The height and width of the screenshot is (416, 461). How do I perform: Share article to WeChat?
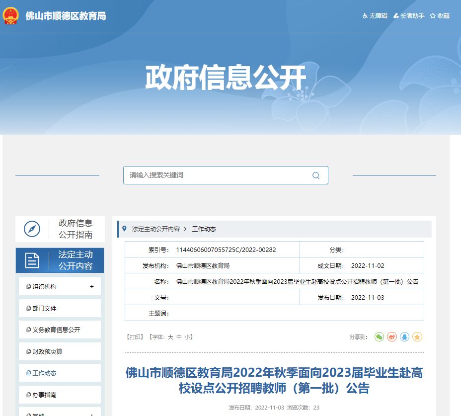[379, 337]
